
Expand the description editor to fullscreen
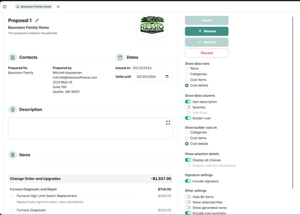click(x=168, y=123)
